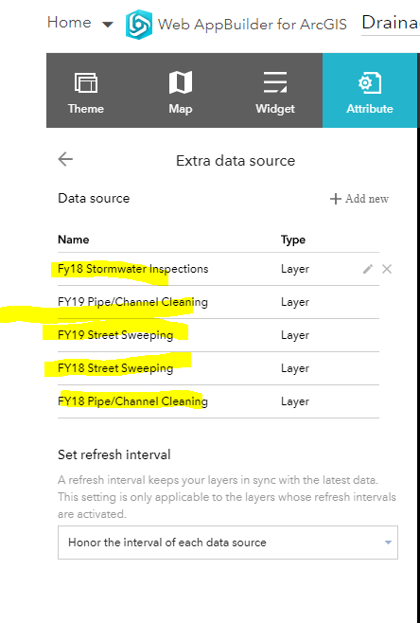Remove Fy18 Stormwater Inspections with X icon
The height and width of the screenshot is (623, 420).
387,269
